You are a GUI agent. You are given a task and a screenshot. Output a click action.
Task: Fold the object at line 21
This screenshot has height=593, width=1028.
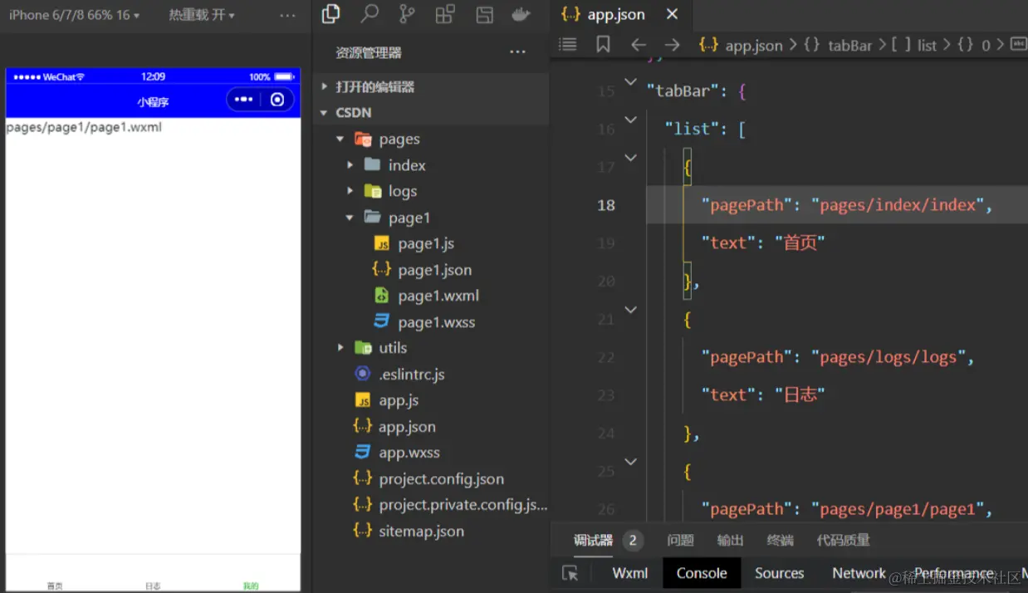630,310
